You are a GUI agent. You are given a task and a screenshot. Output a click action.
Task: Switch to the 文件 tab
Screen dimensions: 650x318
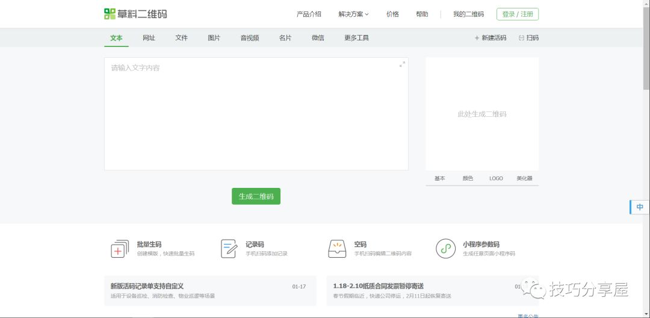coord(181,38)
